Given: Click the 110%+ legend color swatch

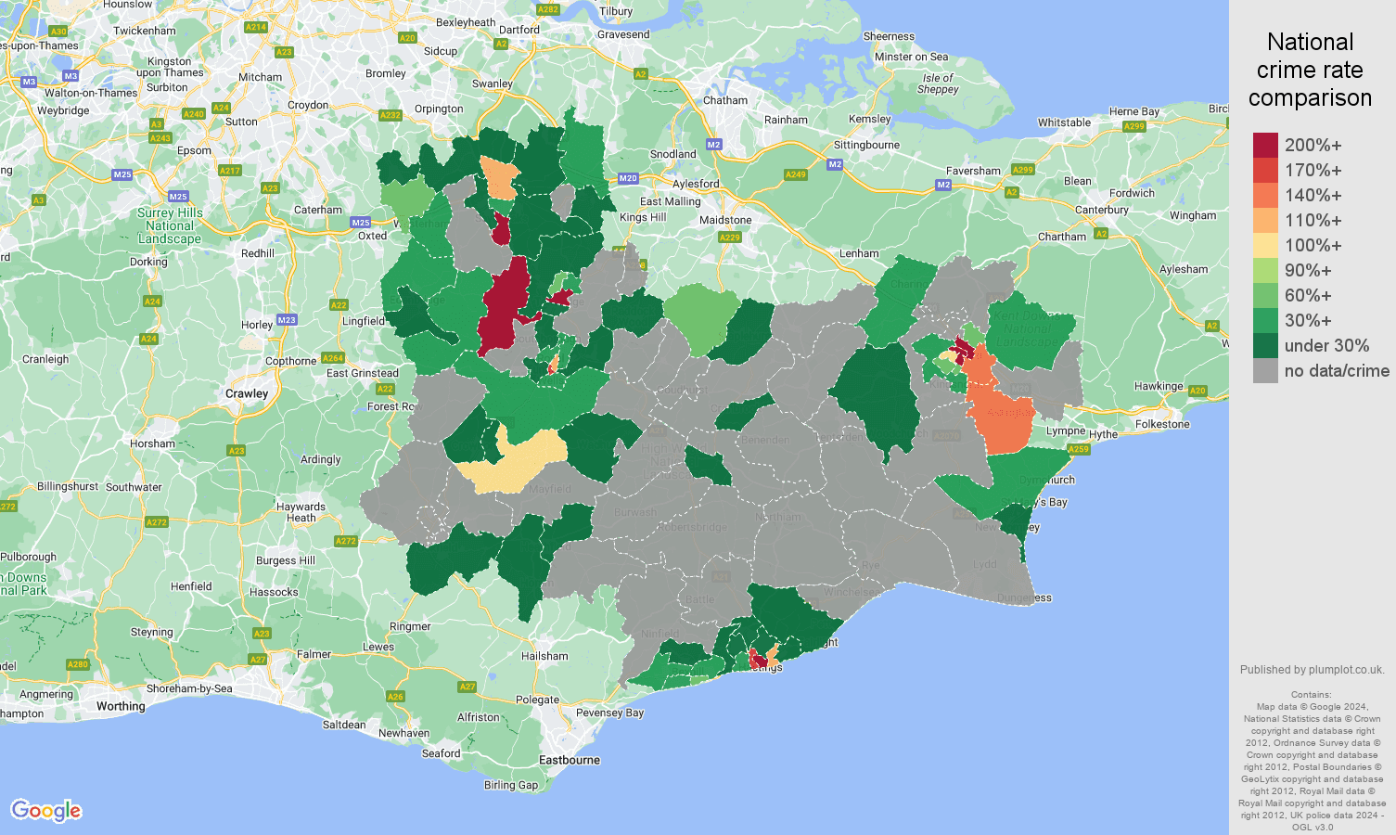Looking at the screenshot, I should tap(1265, 221).
